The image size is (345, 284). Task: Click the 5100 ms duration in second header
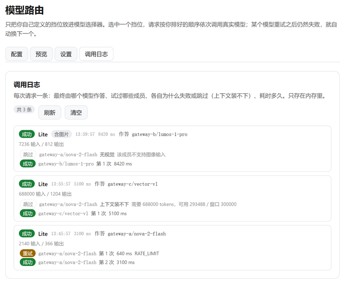coord(82,184)
